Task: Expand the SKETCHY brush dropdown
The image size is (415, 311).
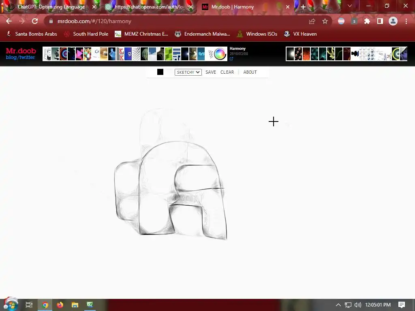Action: pyautogui.click(x=188, y=72)
